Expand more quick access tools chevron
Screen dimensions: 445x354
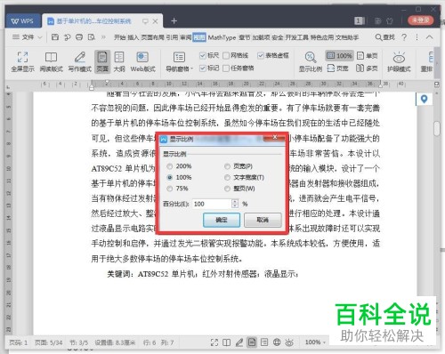103,37
